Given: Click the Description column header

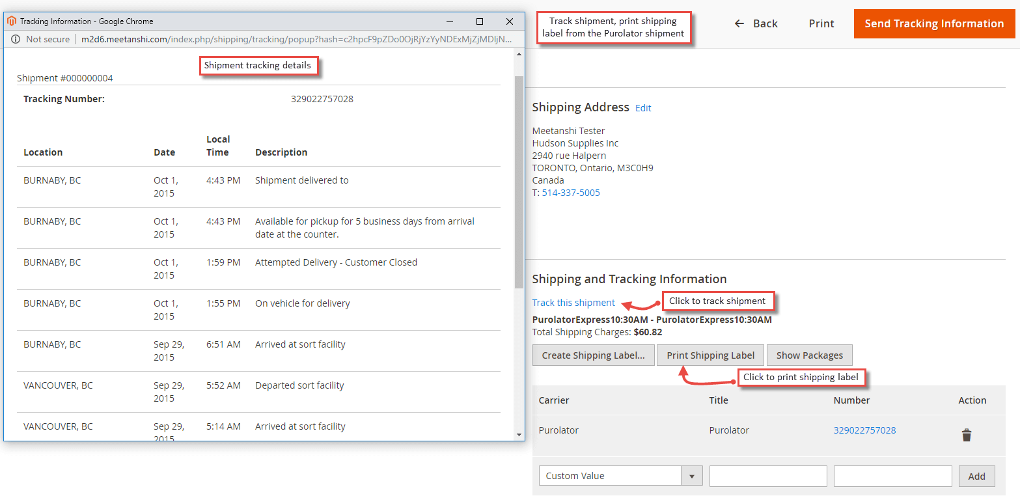Looking at the screenshot, I should (x=281, y=152).
